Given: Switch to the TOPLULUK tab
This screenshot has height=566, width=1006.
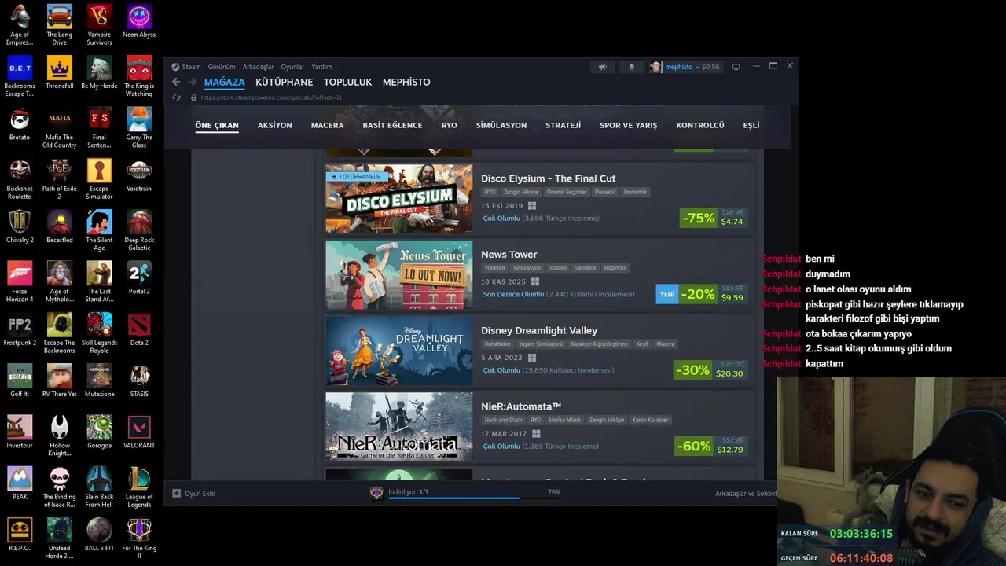Looking at the screenshot, I should 347,82.
